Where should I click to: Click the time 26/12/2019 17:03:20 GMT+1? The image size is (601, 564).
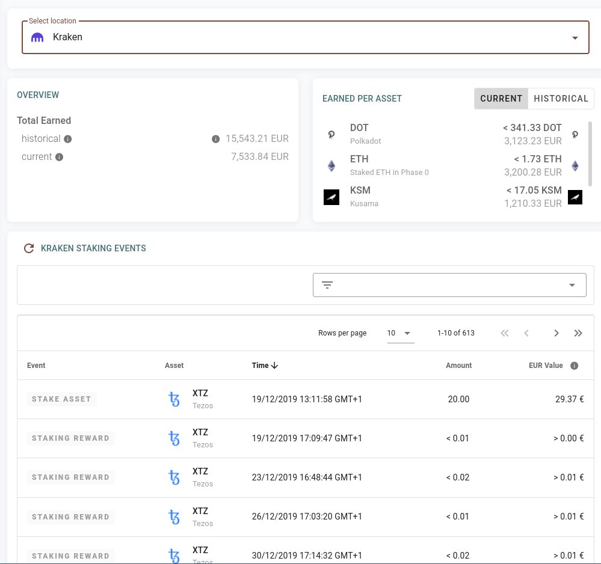point(307,516)
